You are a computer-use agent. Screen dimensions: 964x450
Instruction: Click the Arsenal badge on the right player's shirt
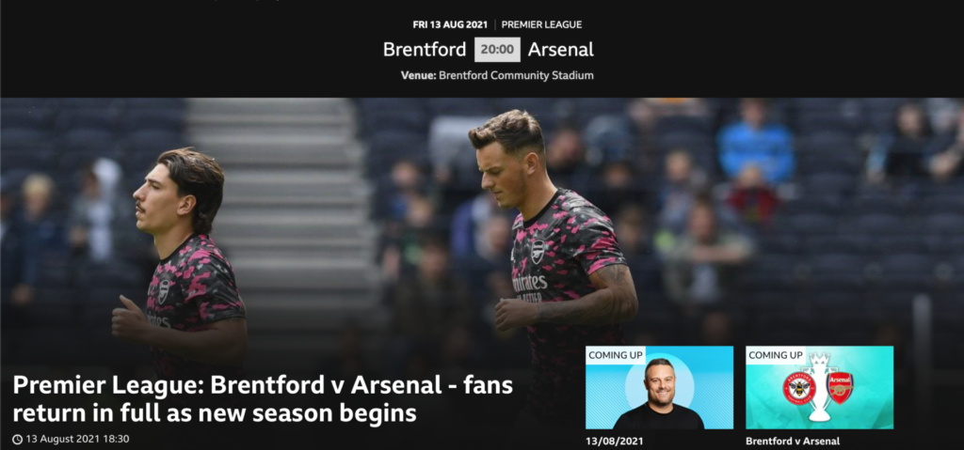538,251
